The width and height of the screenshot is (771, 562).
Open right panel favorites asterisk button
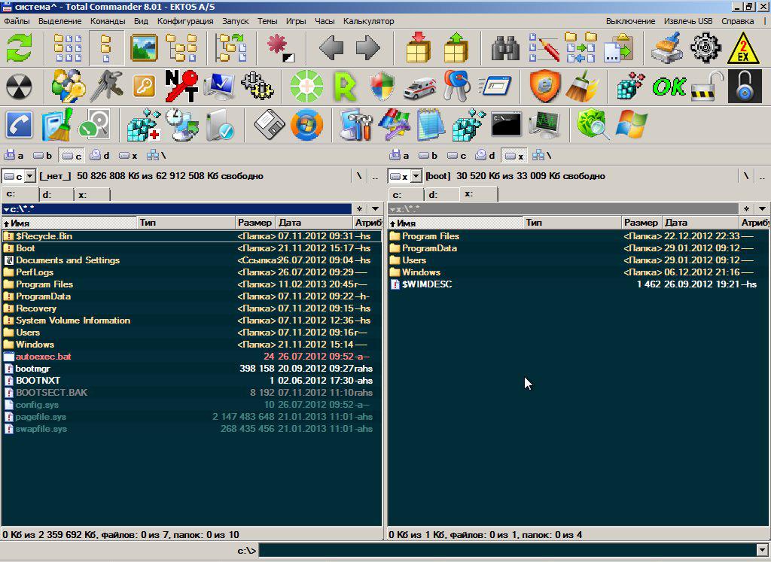point(746,209)
